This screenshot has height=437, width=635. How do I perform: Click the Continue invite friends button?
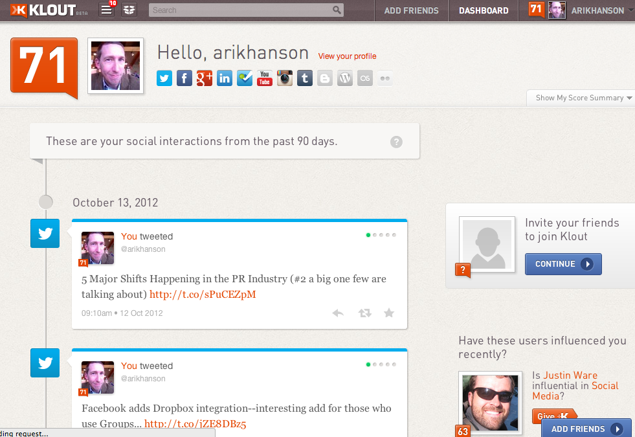pos(563,264)
